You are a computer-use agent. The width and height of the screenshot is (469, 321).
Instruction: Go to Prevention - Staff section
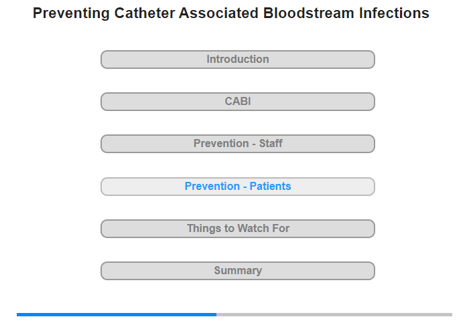[237, 144]
